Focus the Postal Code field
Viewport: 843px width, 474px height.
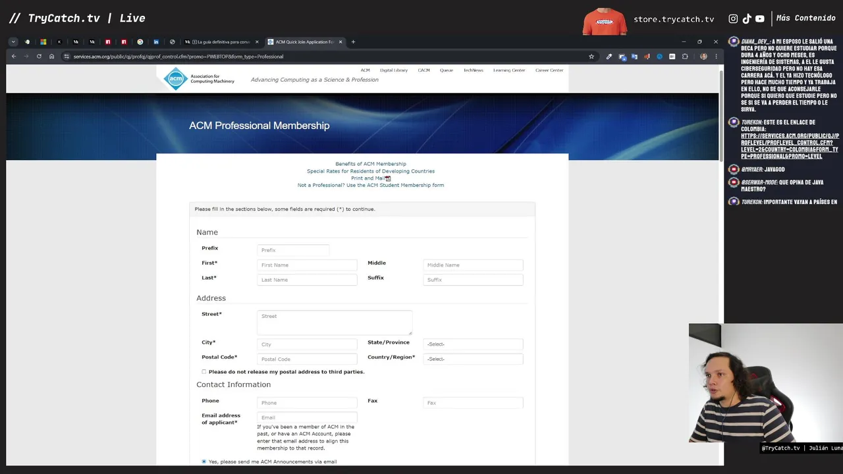[307, 359]
